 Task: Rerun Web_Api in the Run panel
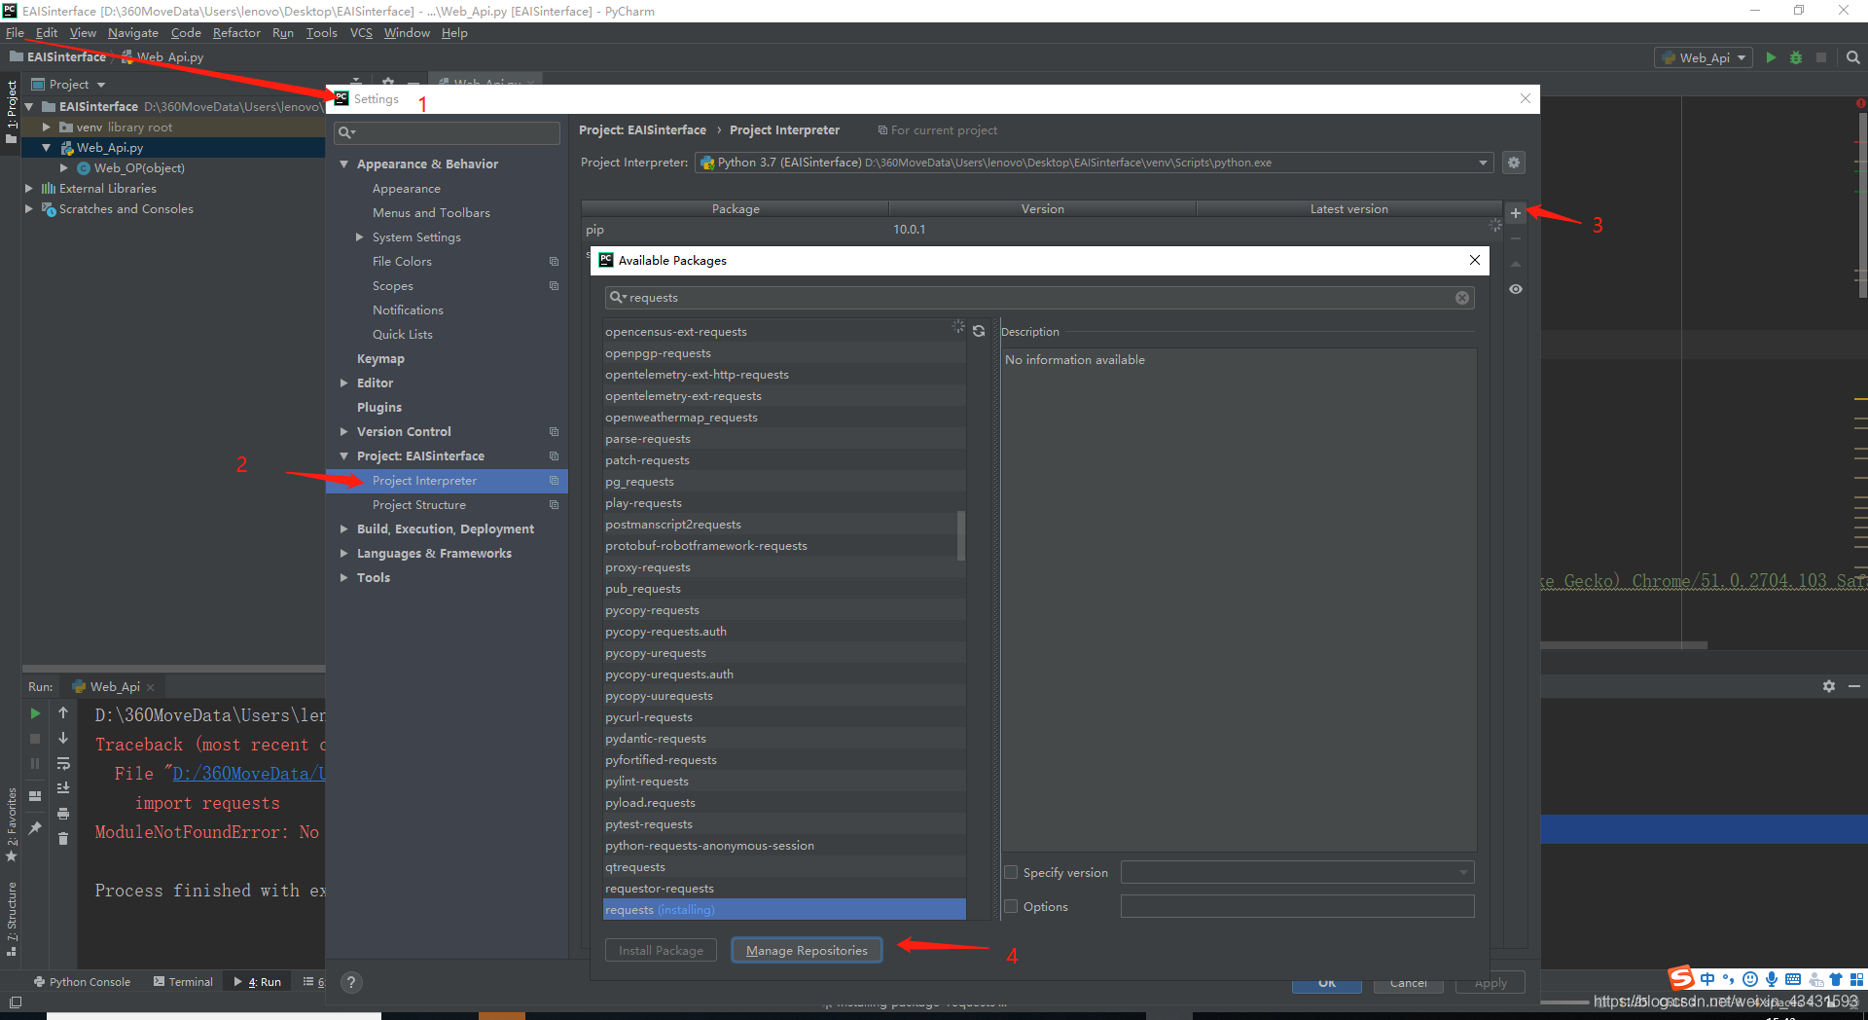tap(35, 713)
